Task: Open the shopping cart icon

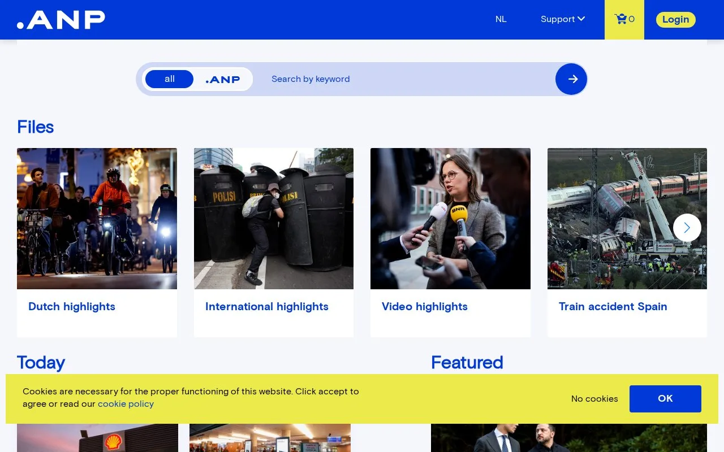Action: point(624,20)
